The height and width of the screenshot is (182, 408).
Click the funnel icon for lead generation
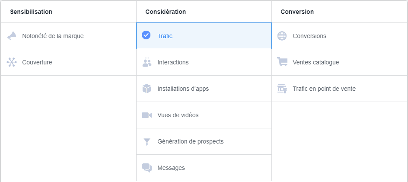pos(147,141)
